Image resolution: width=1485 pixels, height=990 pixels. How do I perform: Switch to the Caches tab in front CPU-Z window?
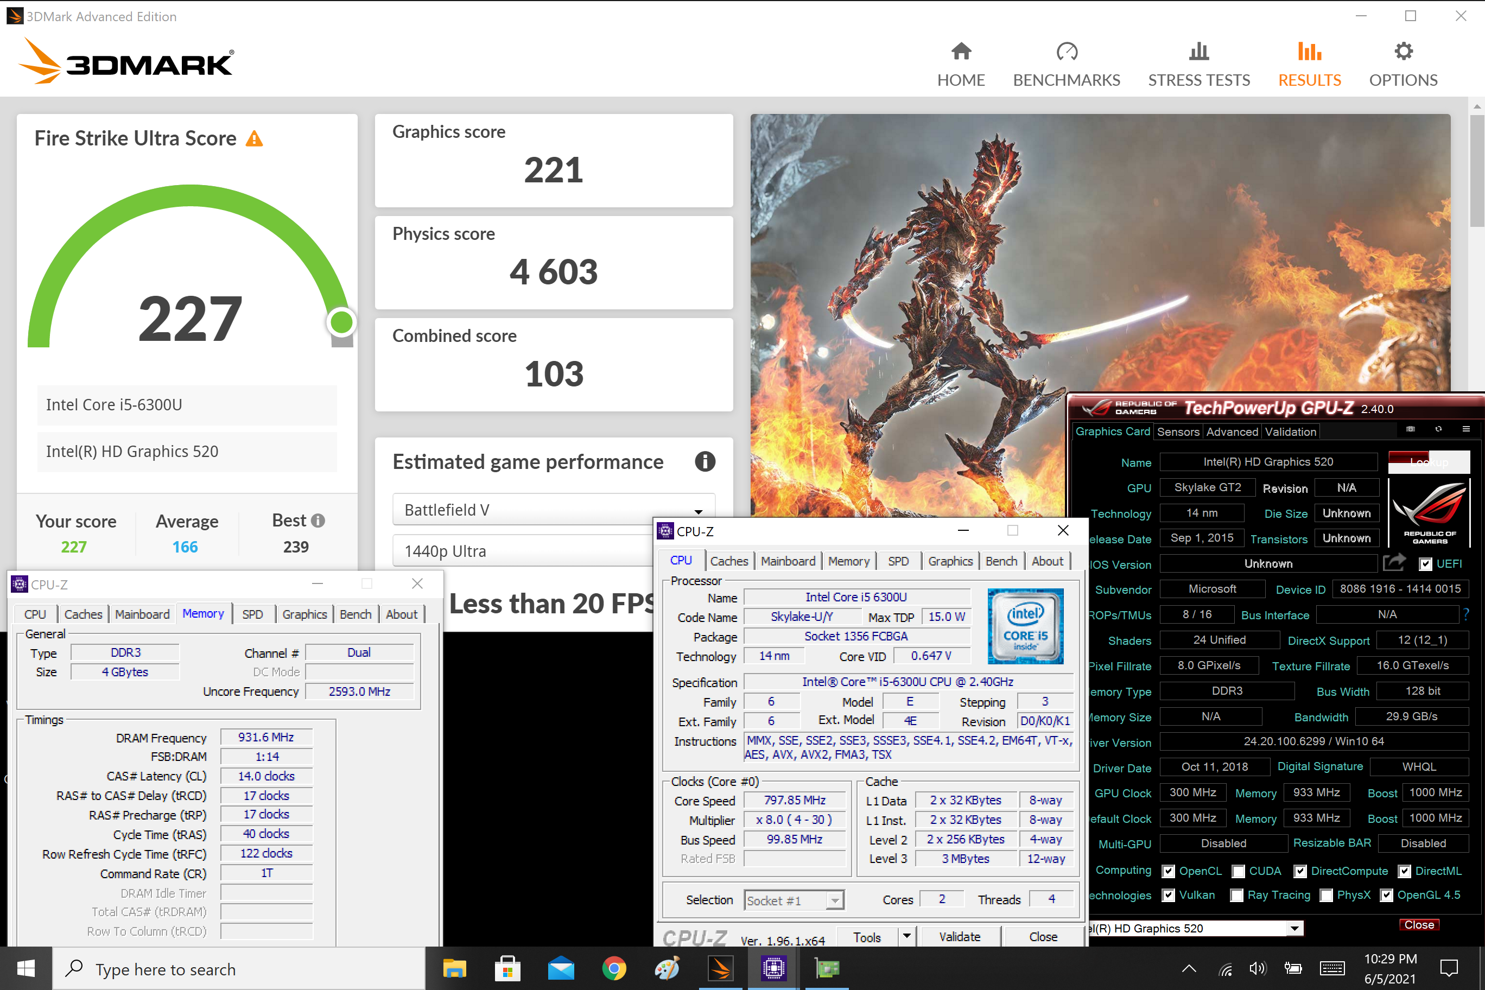tap(728, 561)
